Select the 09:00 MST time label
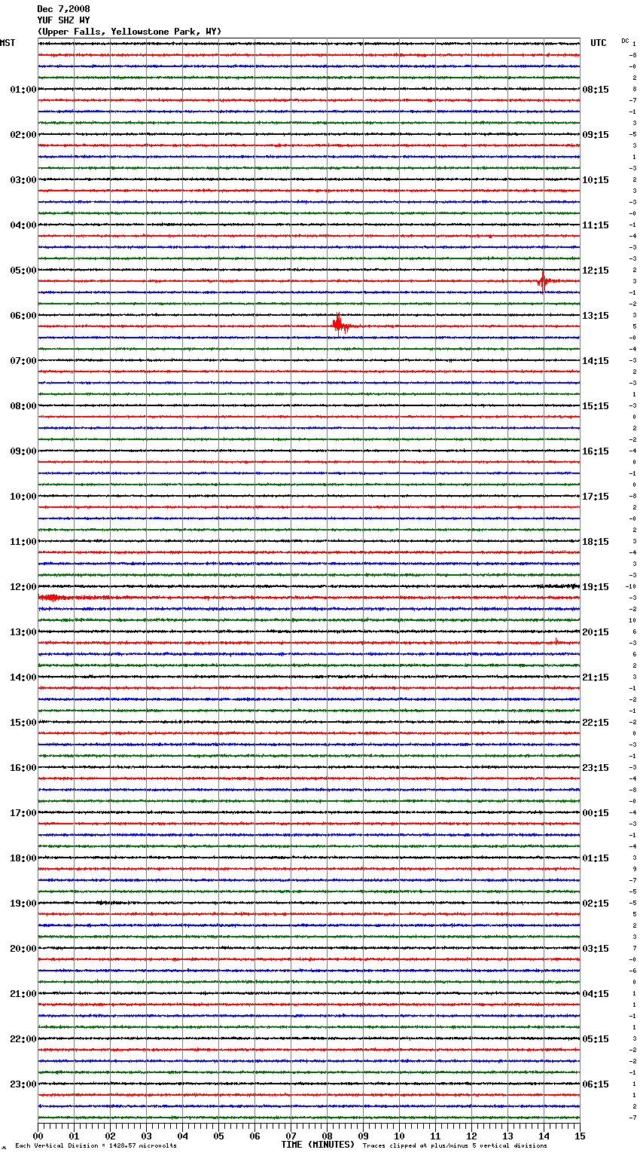The height and width of the screenshot is (1156, 640). pyautogui.click(x=23, y=451)
